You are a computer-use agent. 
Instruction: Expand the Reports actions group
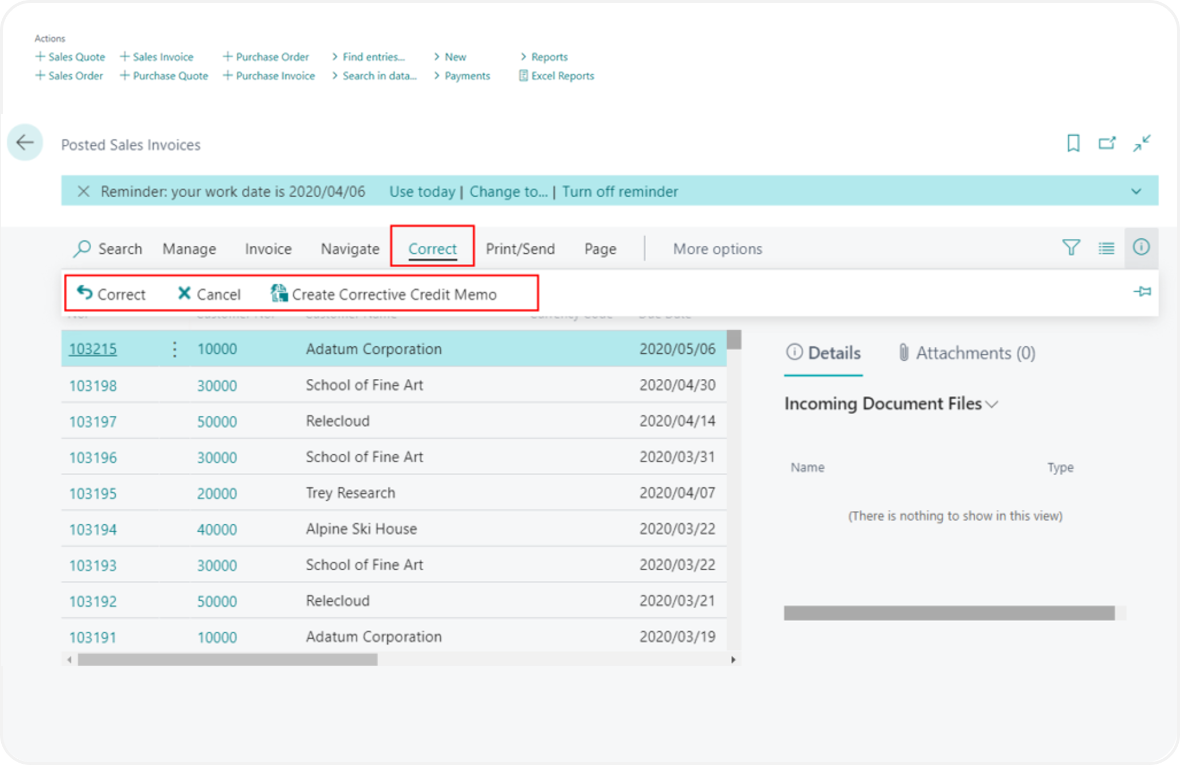(544, 56)
